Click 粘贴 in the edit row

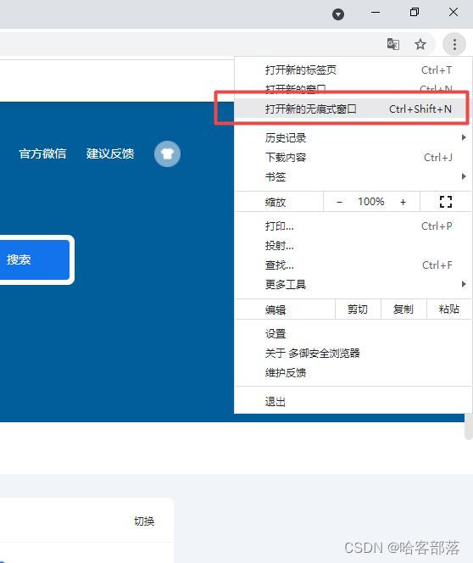[x=449, y=309]
